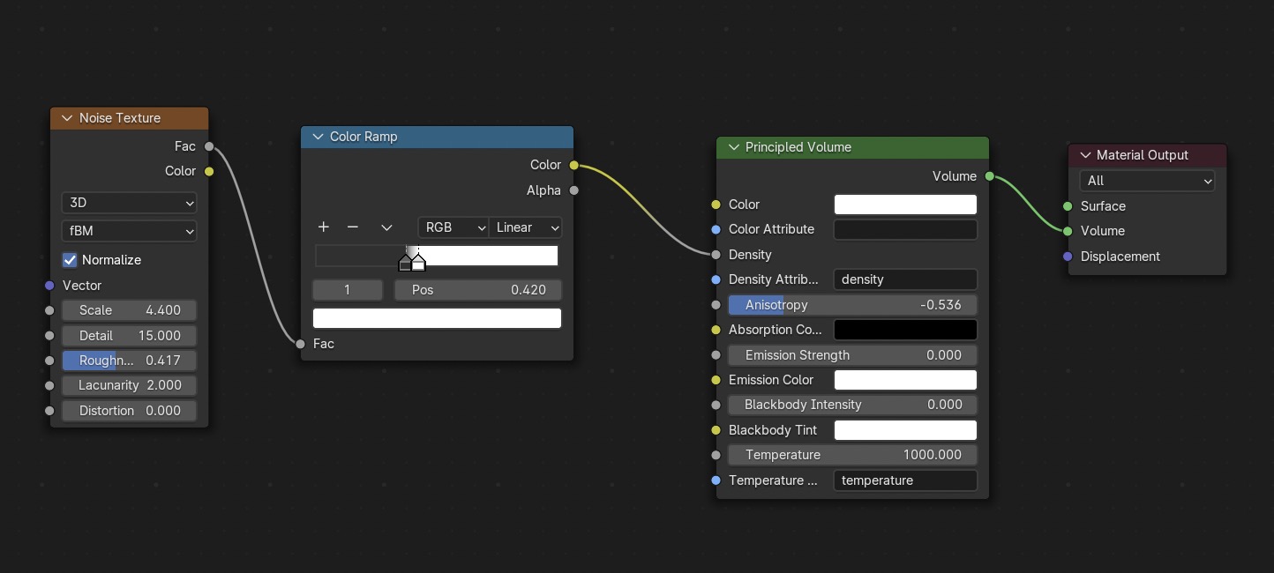Select the white color stop marker
1274x573 pixels.
(418, 263)
